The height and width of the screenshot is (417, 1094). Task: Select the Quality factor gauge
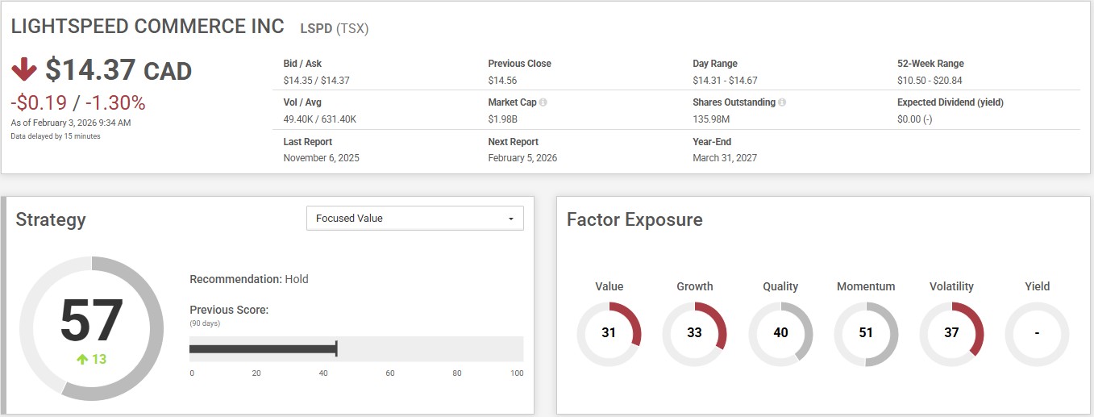tap(780, 333)
